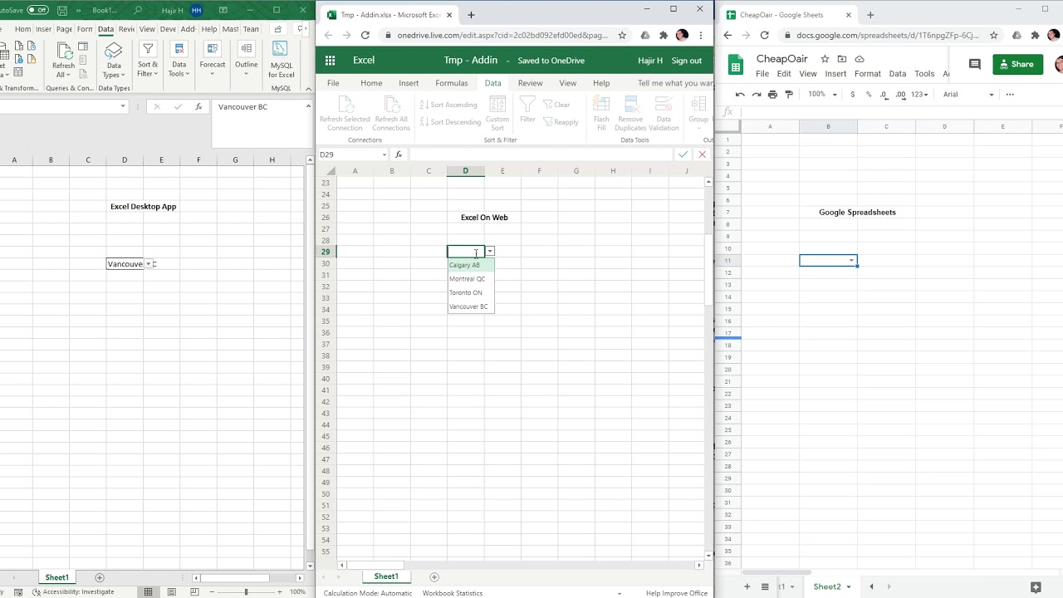Image resolution: width=1063 pixels, height=598 pixels.
Task: Click Data Validation in Excel Web
Action: [664, 114]
